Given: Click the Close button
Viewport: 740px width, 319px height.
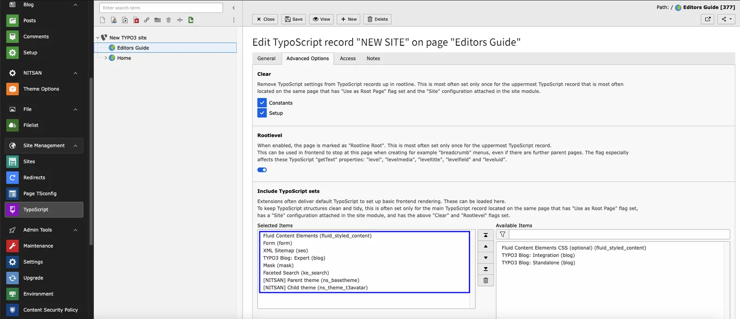Looking at the screenshot, I should (265, 19).
